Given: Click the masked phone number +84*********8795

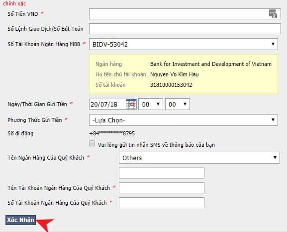Looking at the screenshot, I should (x=112, y=133).
